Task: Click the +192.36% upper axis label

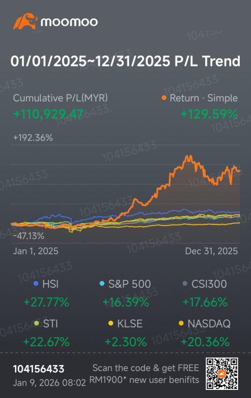Action: tap(33, 138)
